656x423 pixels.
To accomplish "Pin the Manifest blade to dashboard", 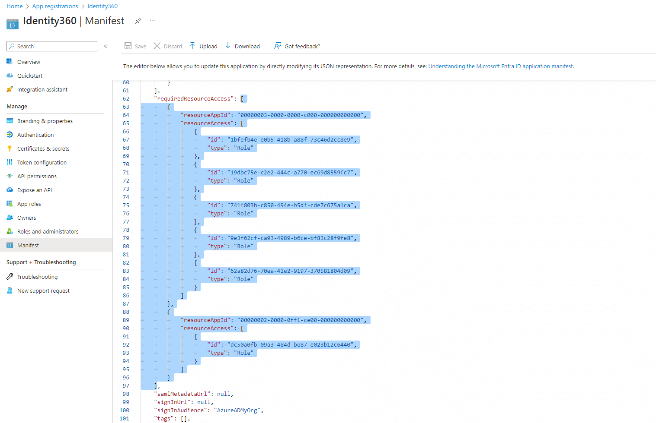I will [x=138, y=21].
